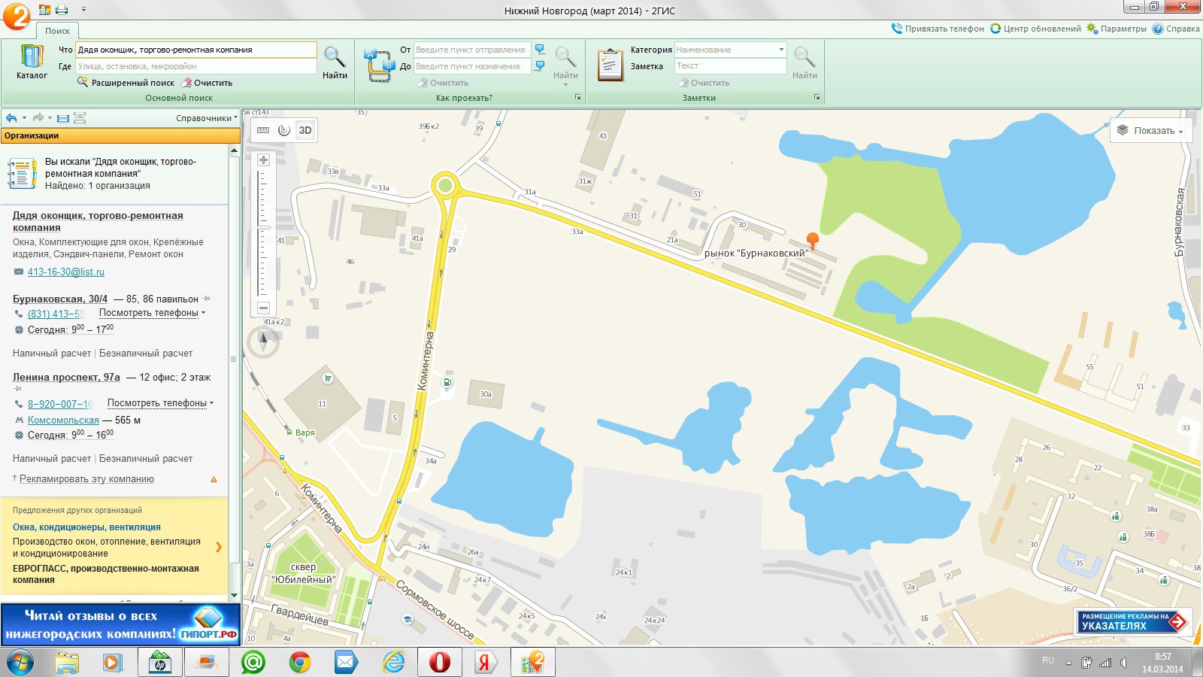Screen dimensions: 1203x677
Task: Click the Найти search button in Основной поиск
Action: coord(335,62)
